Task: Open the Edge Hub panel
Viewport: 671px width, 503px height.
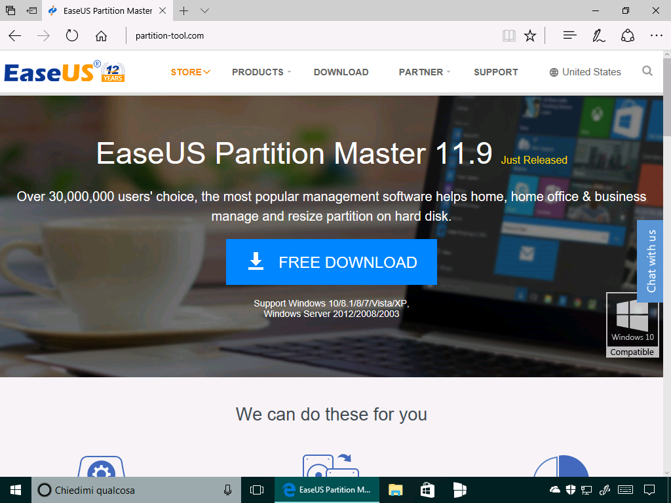Action: [569, 35]
